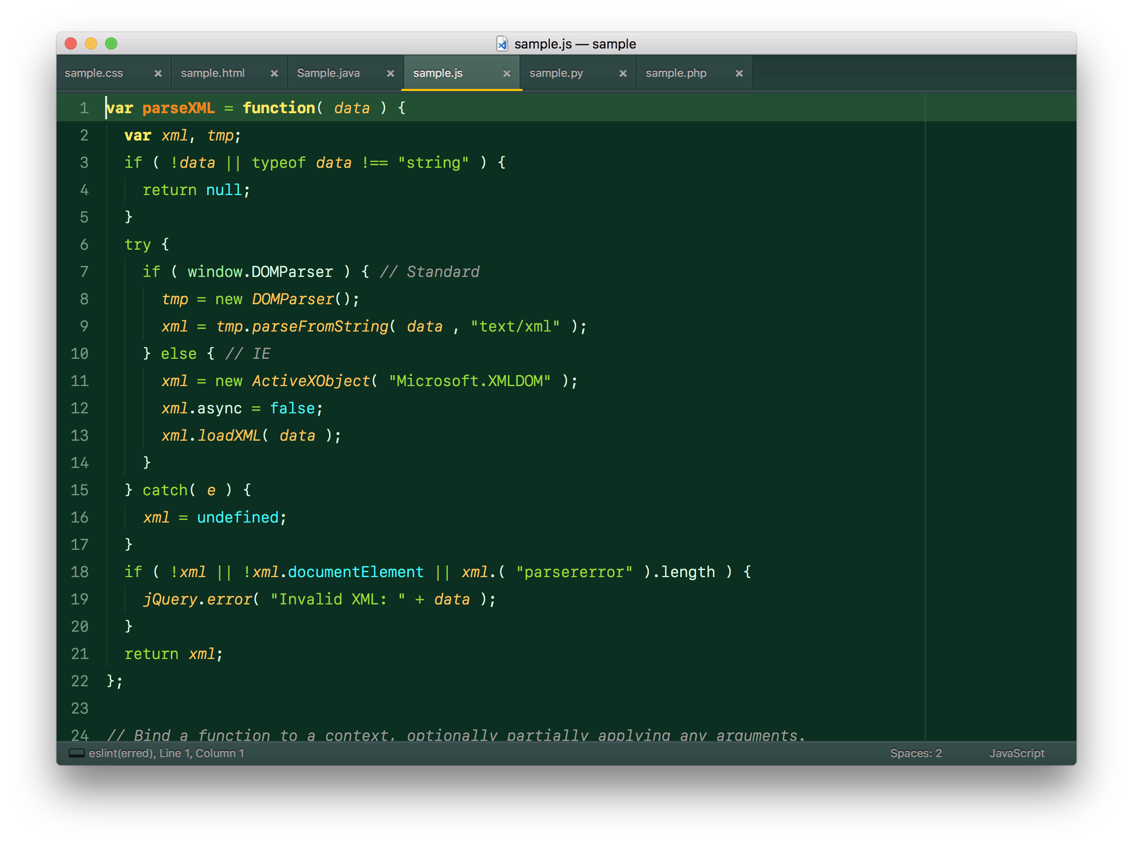Toggle the side panel switcher icon in status bar
The height and width of the screenshot is (846, 1133).
(77, 753)
